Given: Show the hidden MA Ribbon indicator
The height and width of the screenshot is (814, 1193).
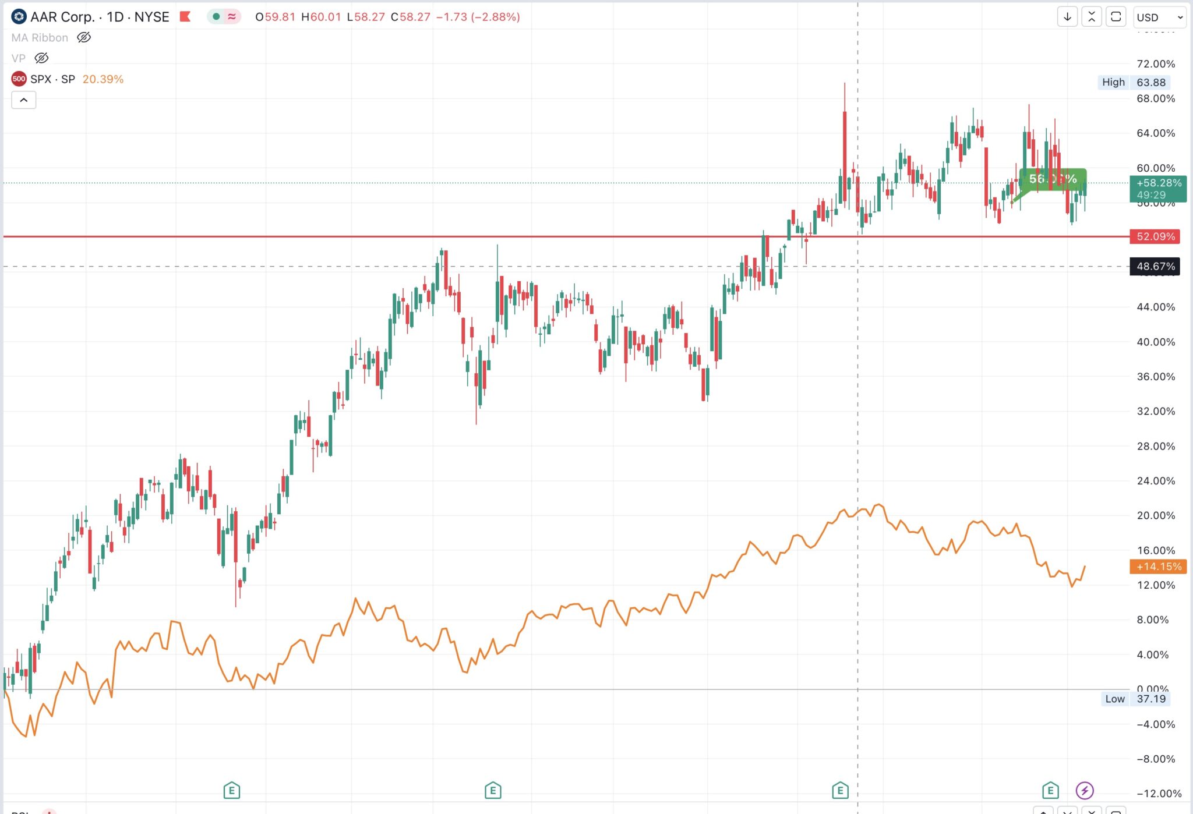Looking at the screenshot, I should (x=84, y=37).
